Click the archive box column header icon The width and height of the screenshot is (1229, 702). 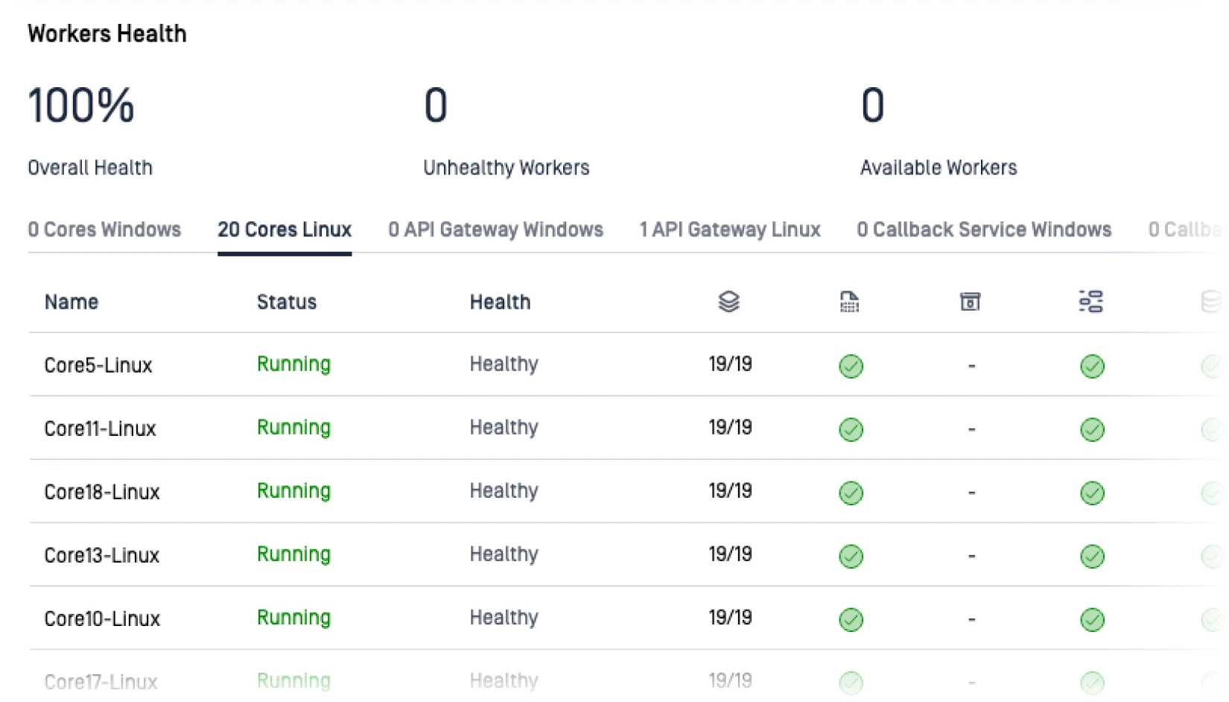click(970, 302)
